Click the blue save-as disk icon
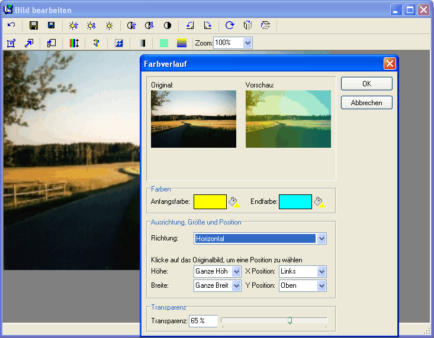The width and height of the screenshot is (434, 338). pyautogui.click(x=51, y=25)
